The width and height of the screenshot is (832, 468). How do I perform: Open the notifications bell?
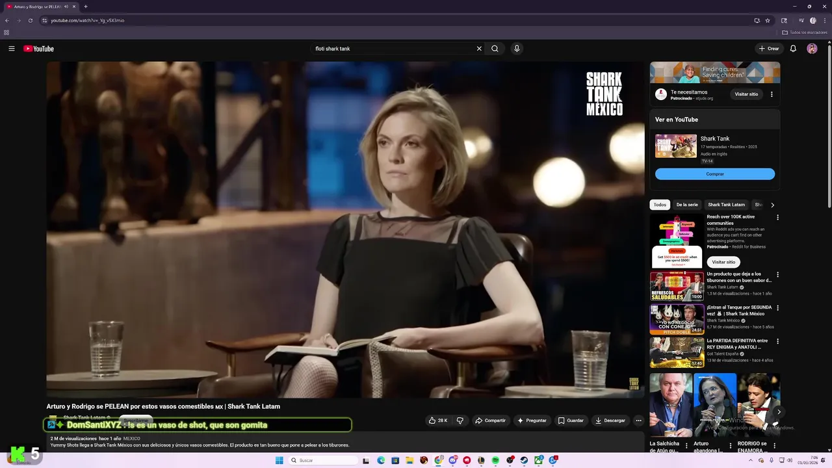793,49
